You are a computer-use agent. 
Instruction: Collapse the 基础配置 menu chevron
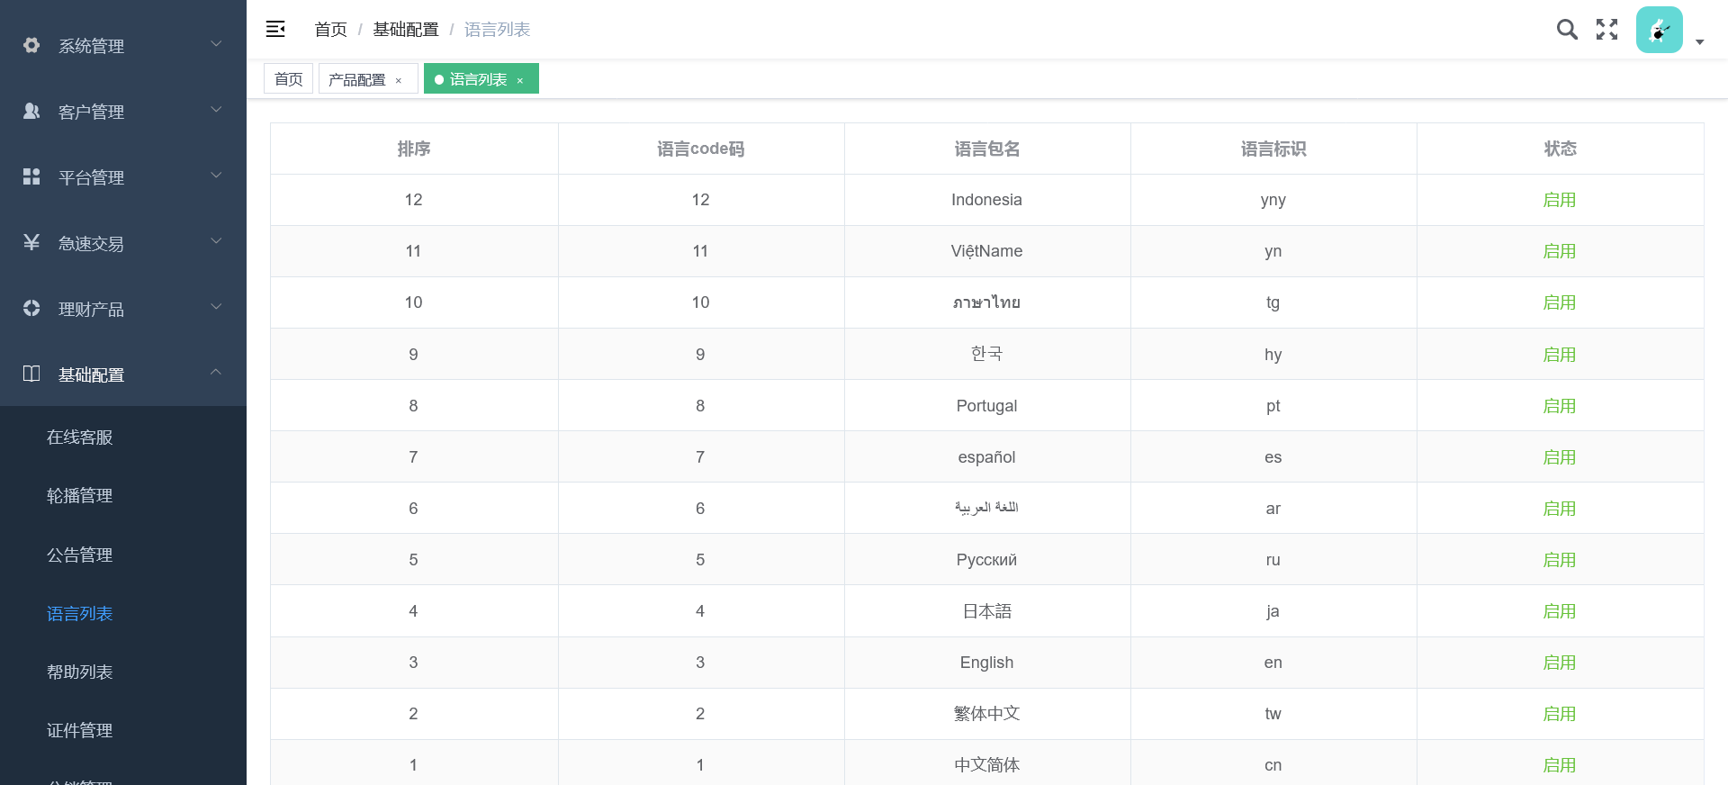click(216, 372)
